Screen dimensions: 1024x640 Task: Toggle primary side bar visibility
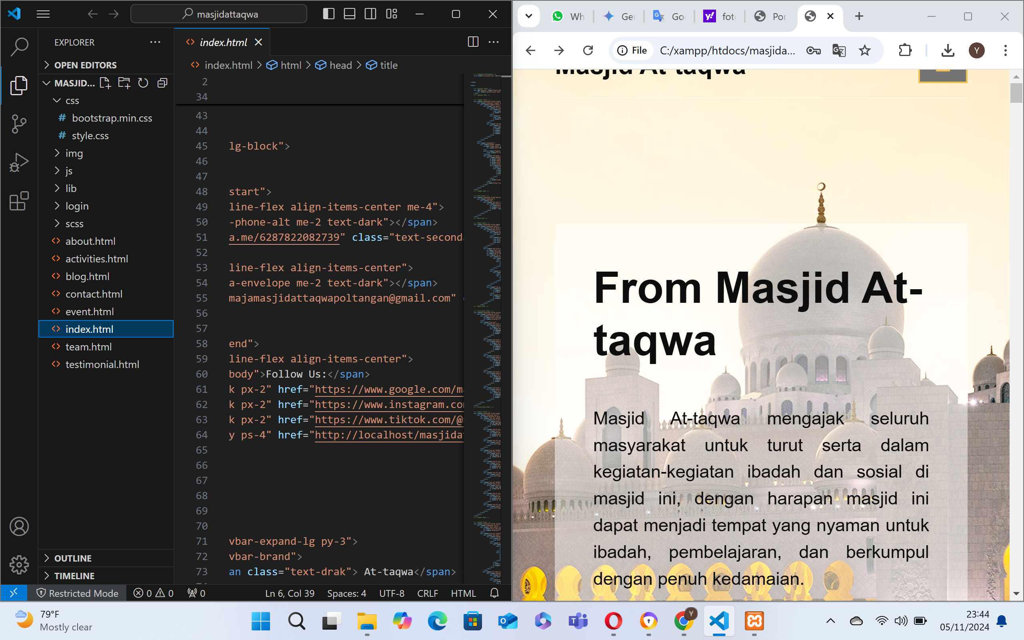pos(329,14)
